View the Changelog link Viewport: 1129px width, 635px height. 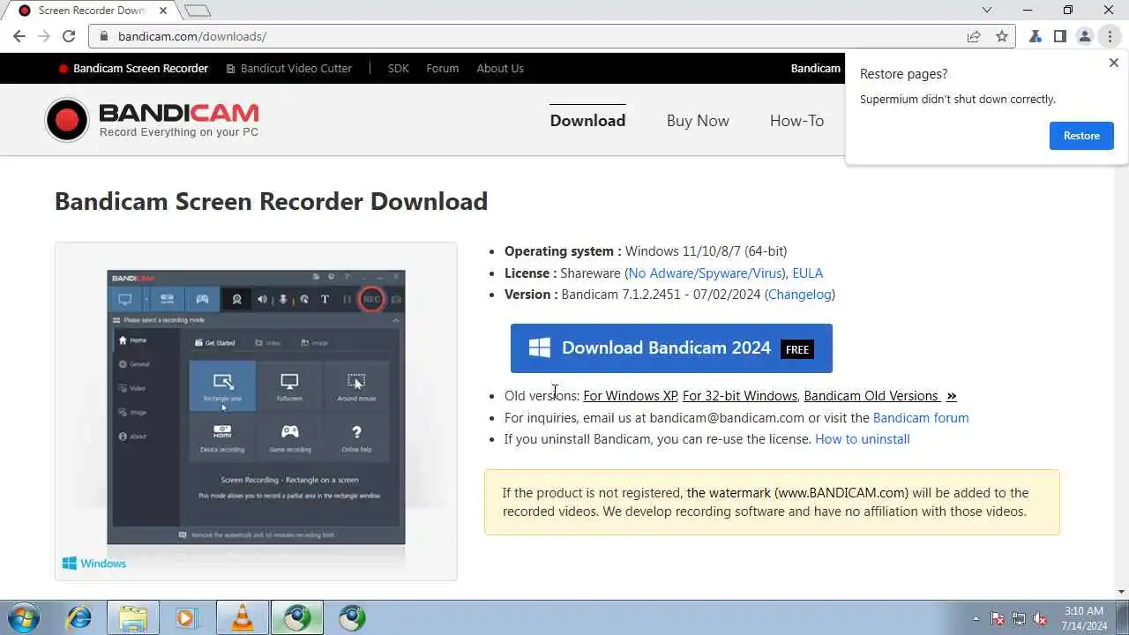800,295
